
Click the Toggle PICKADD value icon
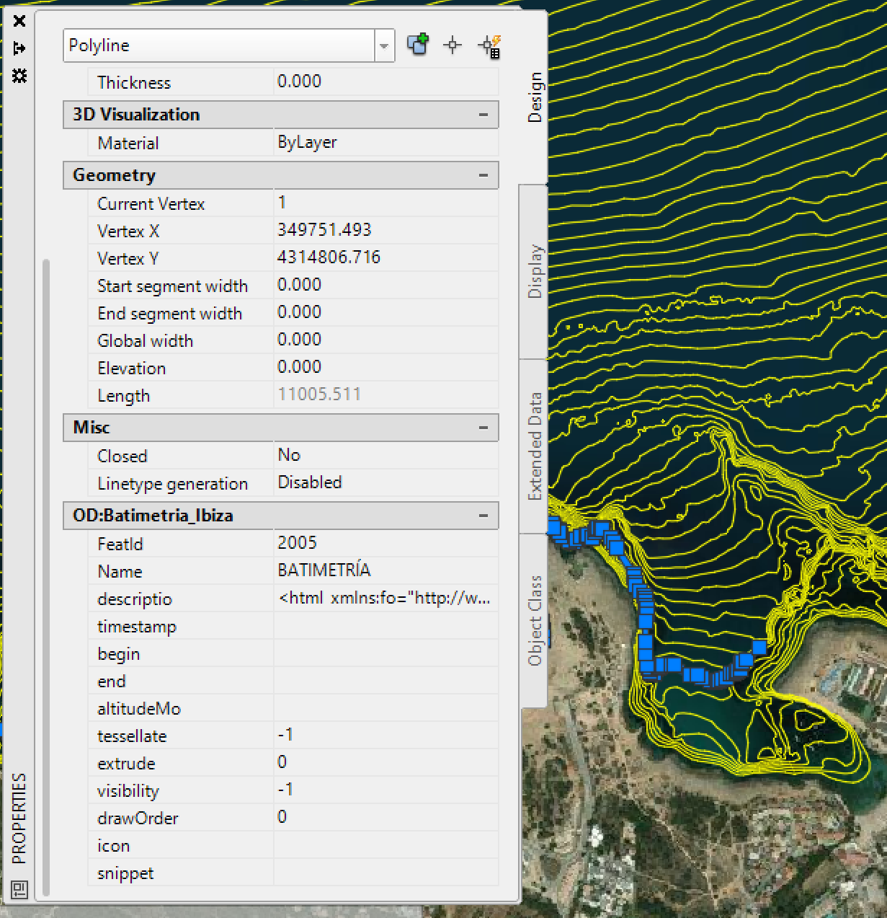(418, 45)
